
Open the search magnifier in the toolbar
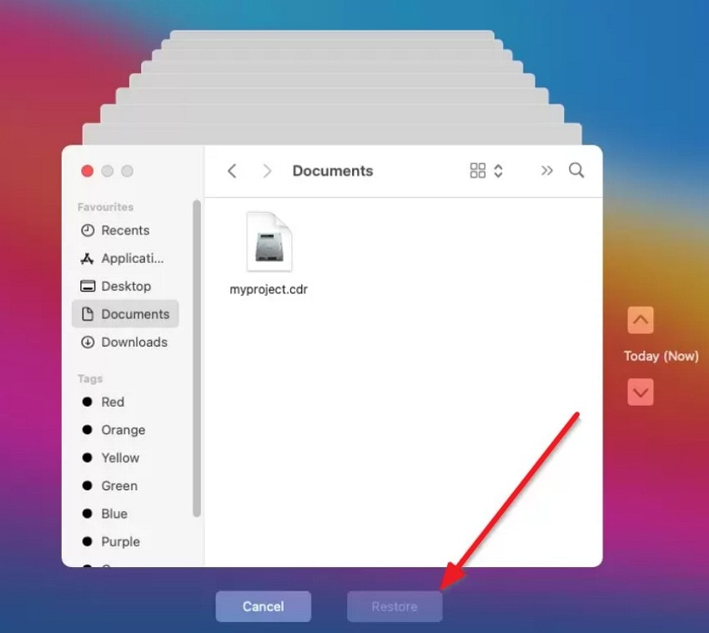click(576, 170)
